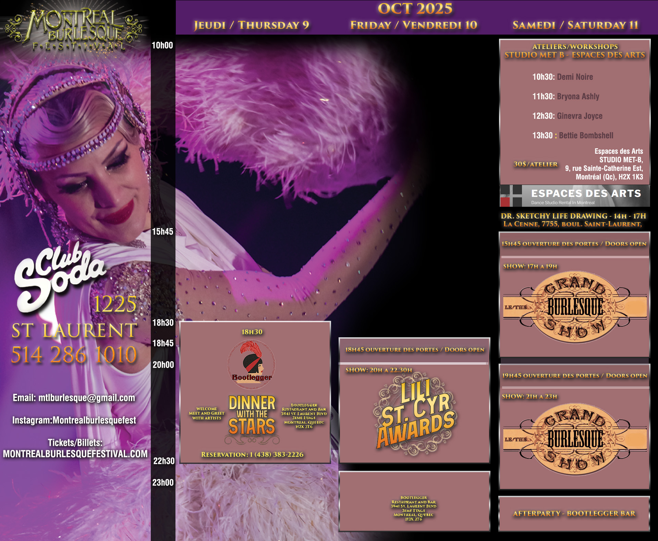Click the 23h00 time label
The image size is (658, 541).
click(x=163, y=483)
